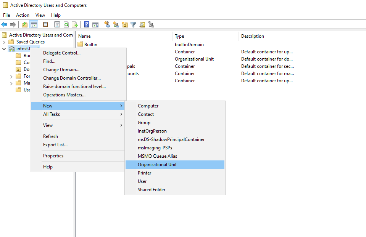366x237 pixels.
Task: Click the New submenu entry
Action: (x=78, y=106)
